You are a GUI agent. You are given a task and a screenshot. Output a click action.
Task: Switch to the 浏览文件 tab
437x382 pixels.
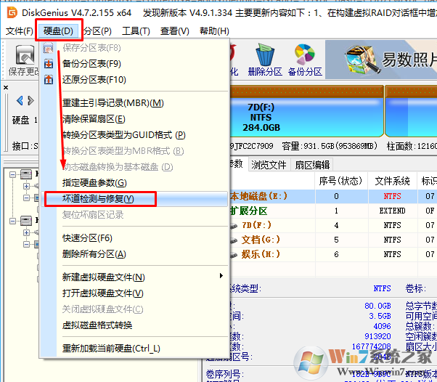pos(269,165)
